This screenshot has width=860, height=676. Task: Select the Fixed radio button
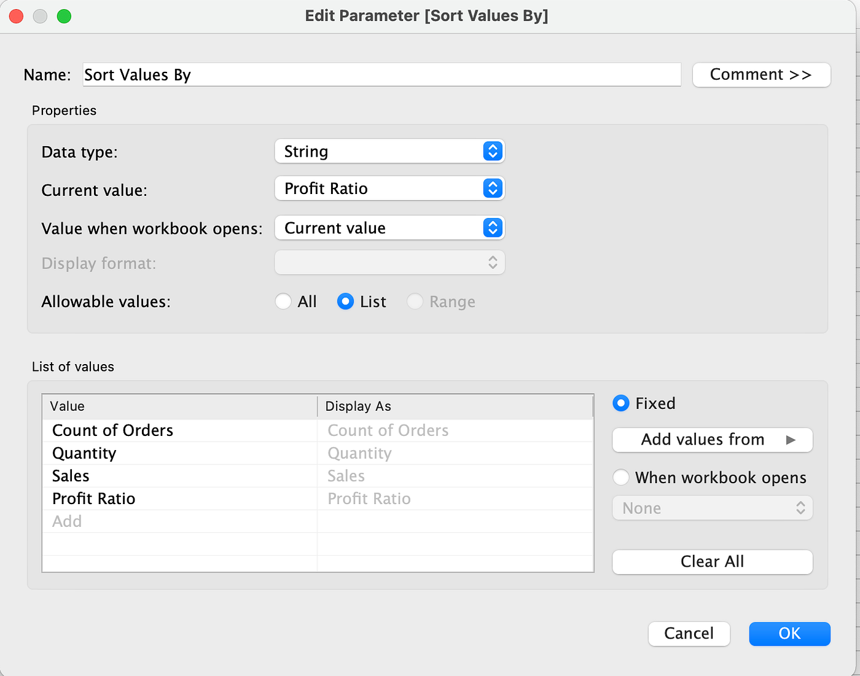click(x=620, y=403)
